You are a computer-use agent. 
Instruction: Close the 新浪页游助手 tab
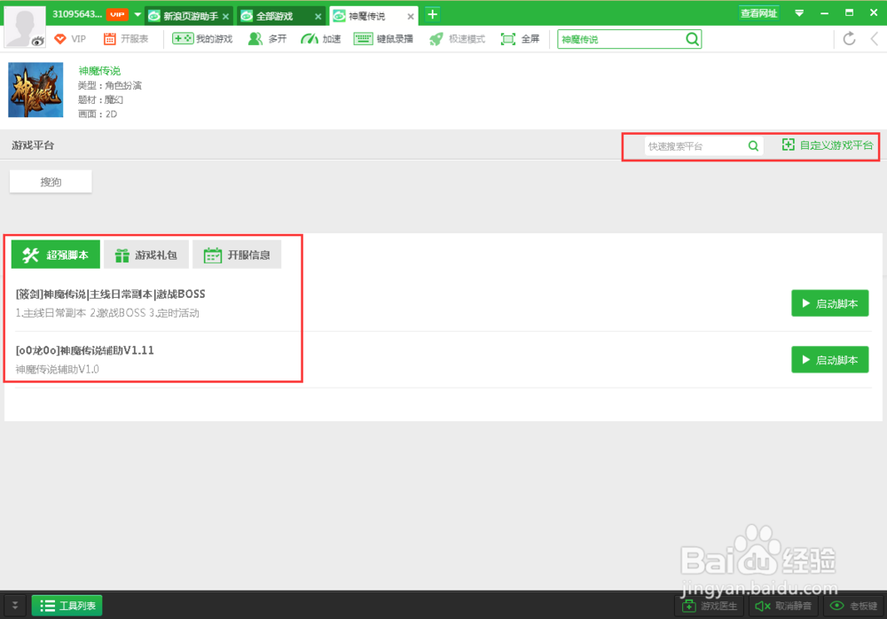225,17
